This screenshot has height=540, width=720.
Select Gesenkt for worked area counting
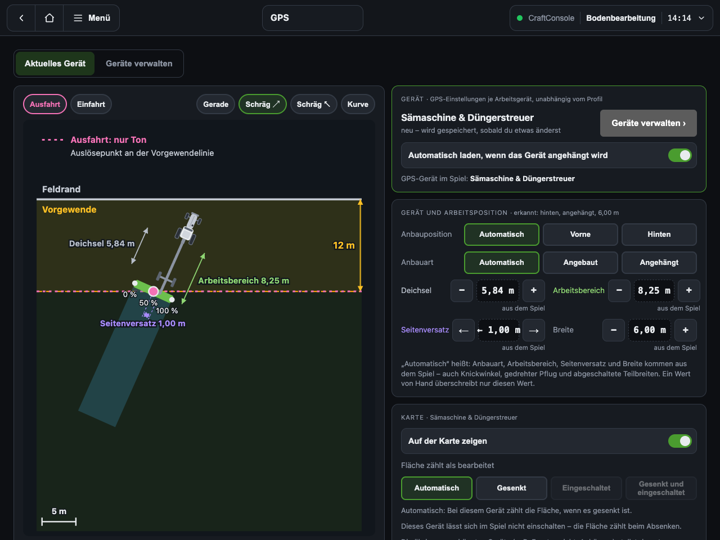coord(511,488)
